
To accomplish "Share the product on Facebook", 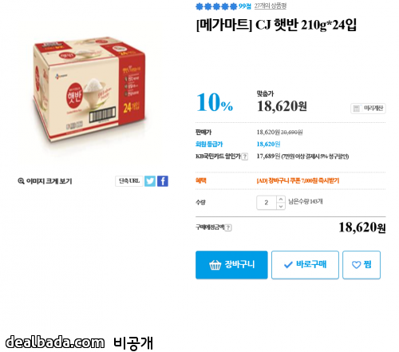I will coord(163,181).
